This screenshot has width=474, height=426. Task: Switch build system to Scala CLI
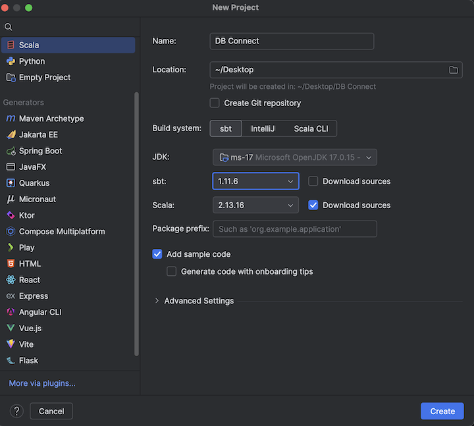click(x=311, y=128)
